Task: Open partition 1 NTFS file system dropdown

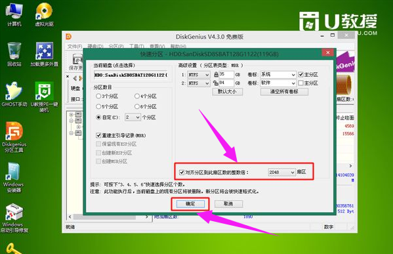Action: (x=199, y=75)
